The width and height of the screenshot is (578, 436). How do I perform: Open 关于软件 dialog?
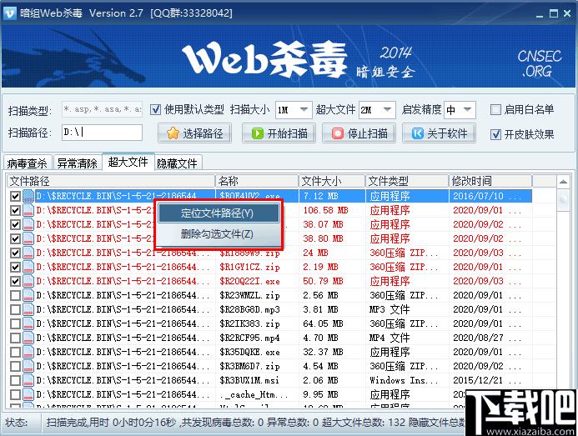[x=439, y=133]
